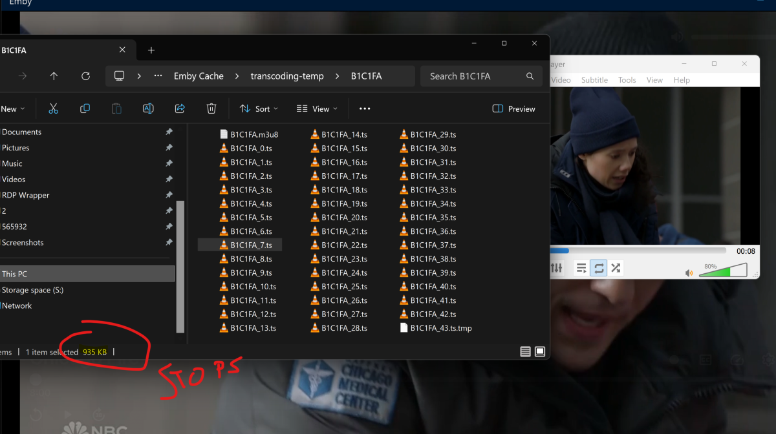This screenshot has width=776, height=434.
Task: Mute VLC using the speaker icon
Action: pos(689,273)
